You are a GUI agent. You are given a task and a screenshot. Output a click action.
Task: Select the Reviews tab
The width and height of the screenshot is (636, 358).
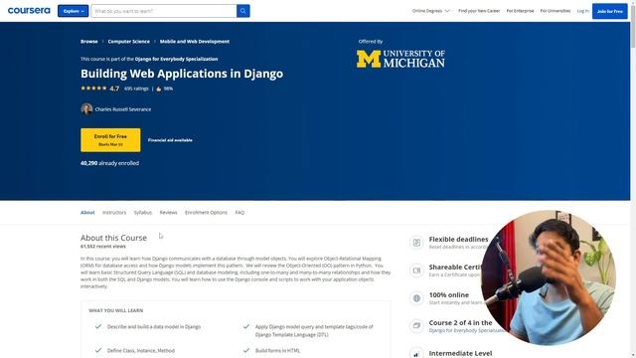pos(168,212)
